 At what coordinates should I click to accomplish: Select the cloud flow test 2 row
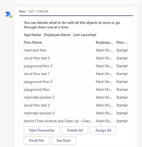pyautogui.click(x=76, y=105)
